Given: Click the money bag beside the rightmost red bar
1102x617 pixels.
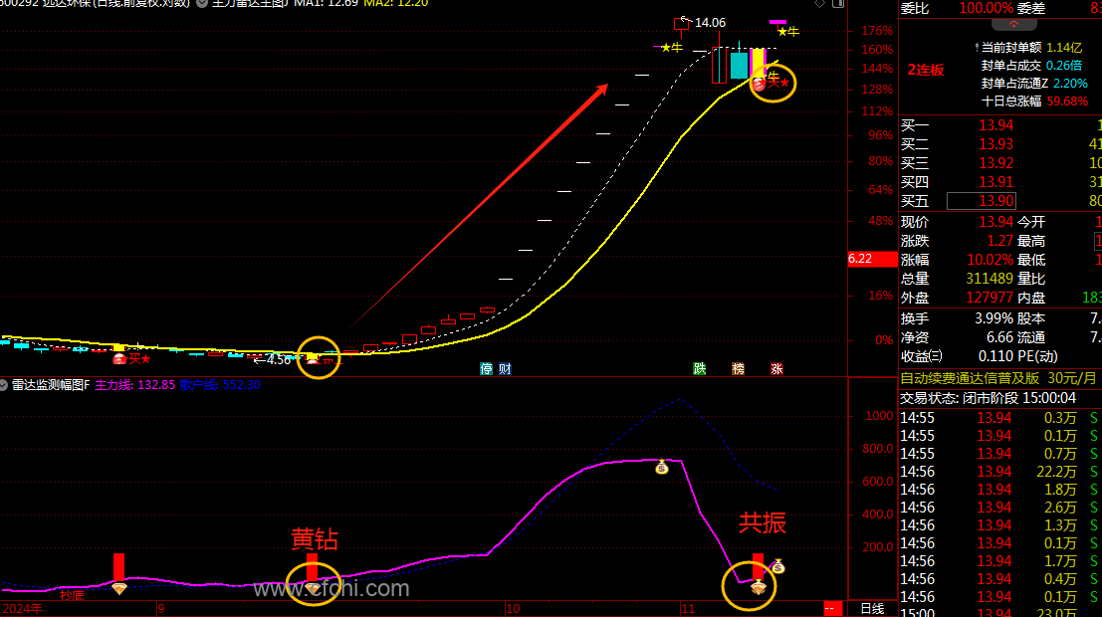Looking at the screenshot, I should point(777,565).
